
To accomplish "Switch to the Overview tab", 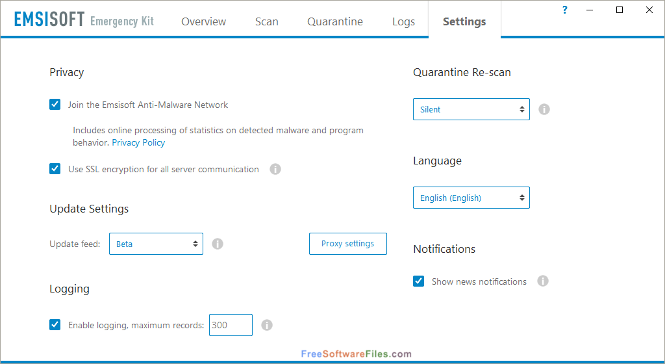I will coord(203,21).
